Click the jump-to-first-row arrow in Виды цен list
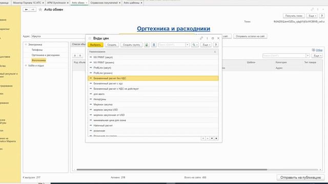328x184 pixels. pos(203,139)
